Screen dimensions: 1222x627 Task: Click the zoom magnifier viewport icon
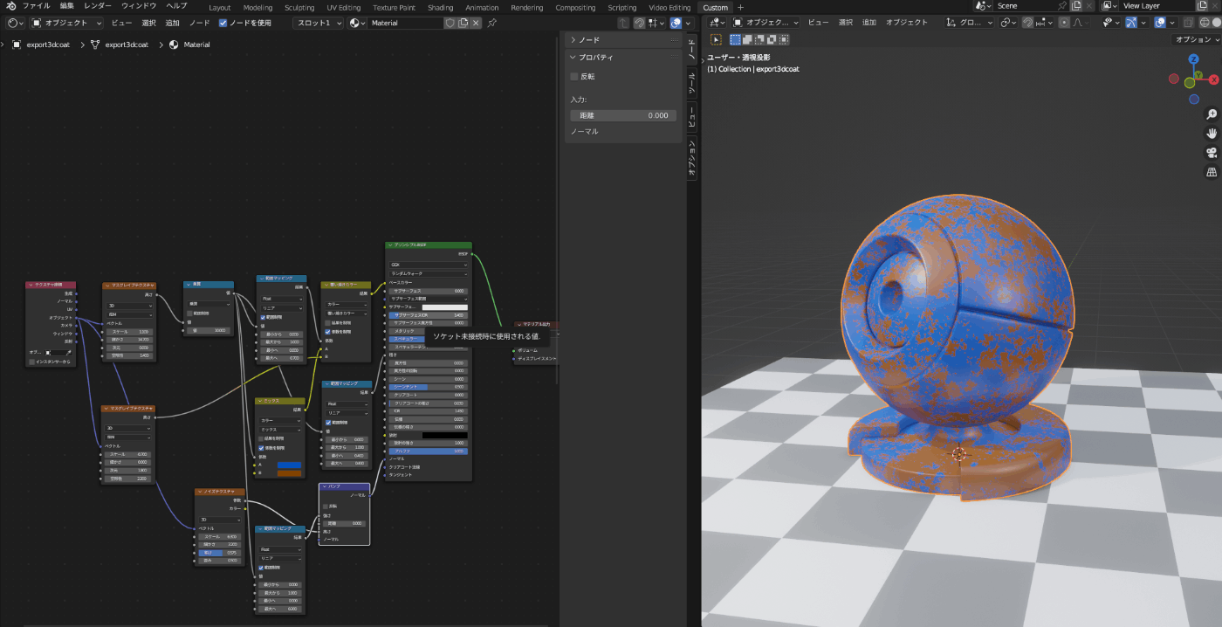pos(1212,114)
